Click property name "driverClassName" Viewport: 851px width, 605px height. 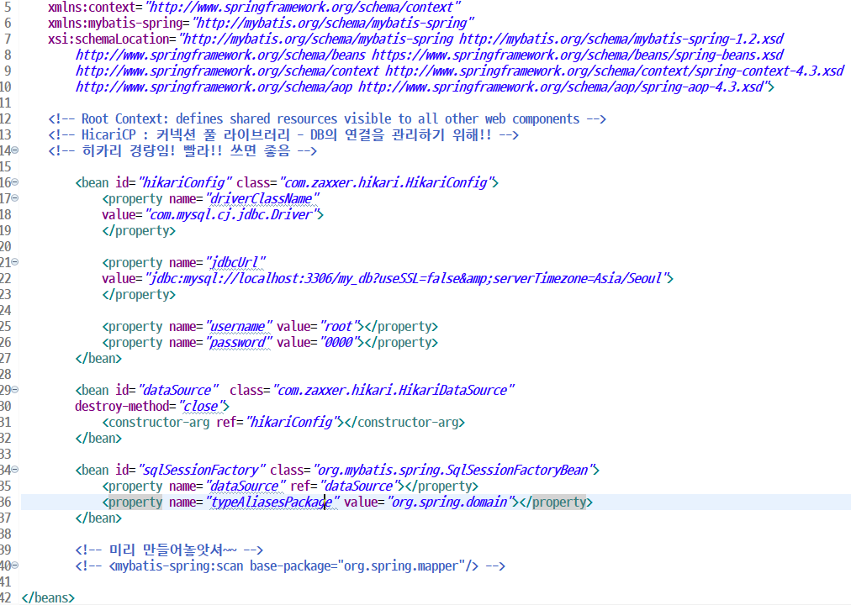[262, 199]
